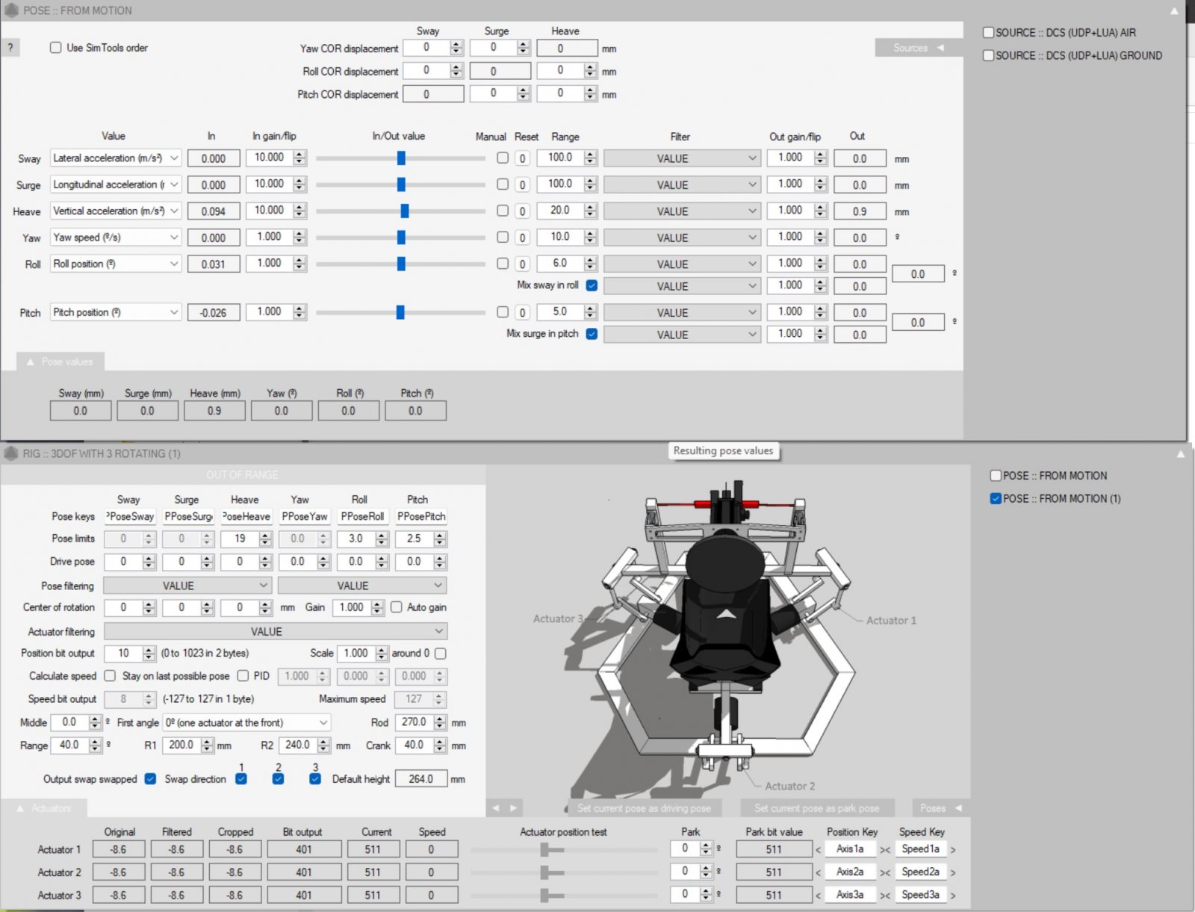1195x912 pixels.
Task: Click the POSE :: FROM MOTION title bar icon
Action: click(11, 10)
